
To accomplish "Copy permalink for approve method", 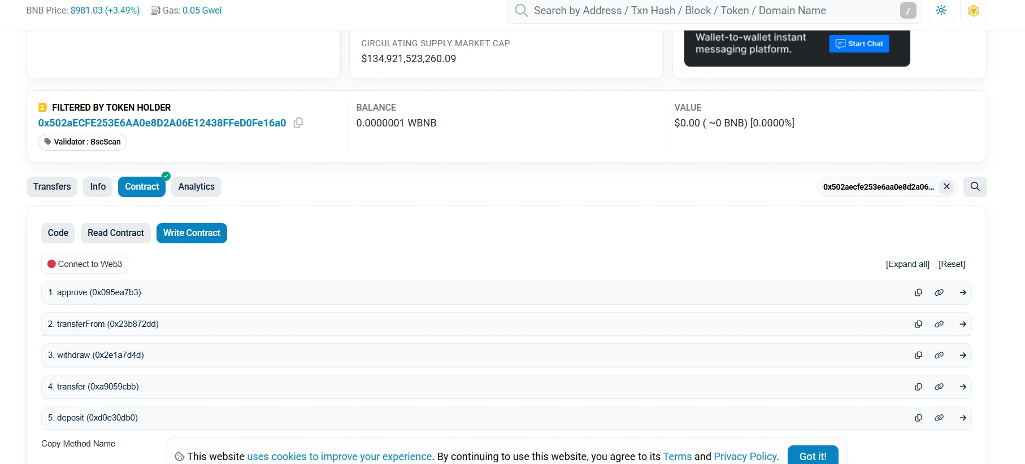I will click(x=939, y=292).
